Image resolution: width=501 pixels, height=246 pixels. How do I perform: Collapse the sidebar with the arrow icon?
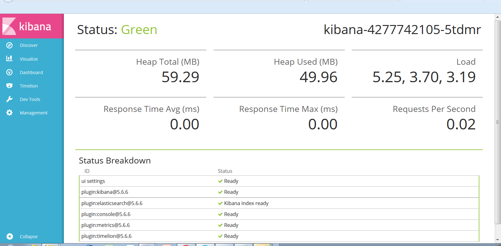(x=10, y=236)
